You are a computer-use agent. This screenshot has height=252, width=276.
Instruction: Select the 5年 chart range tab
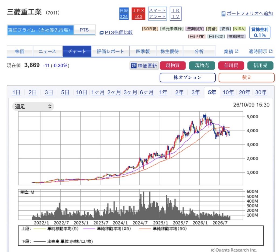[x=212, y=92]
